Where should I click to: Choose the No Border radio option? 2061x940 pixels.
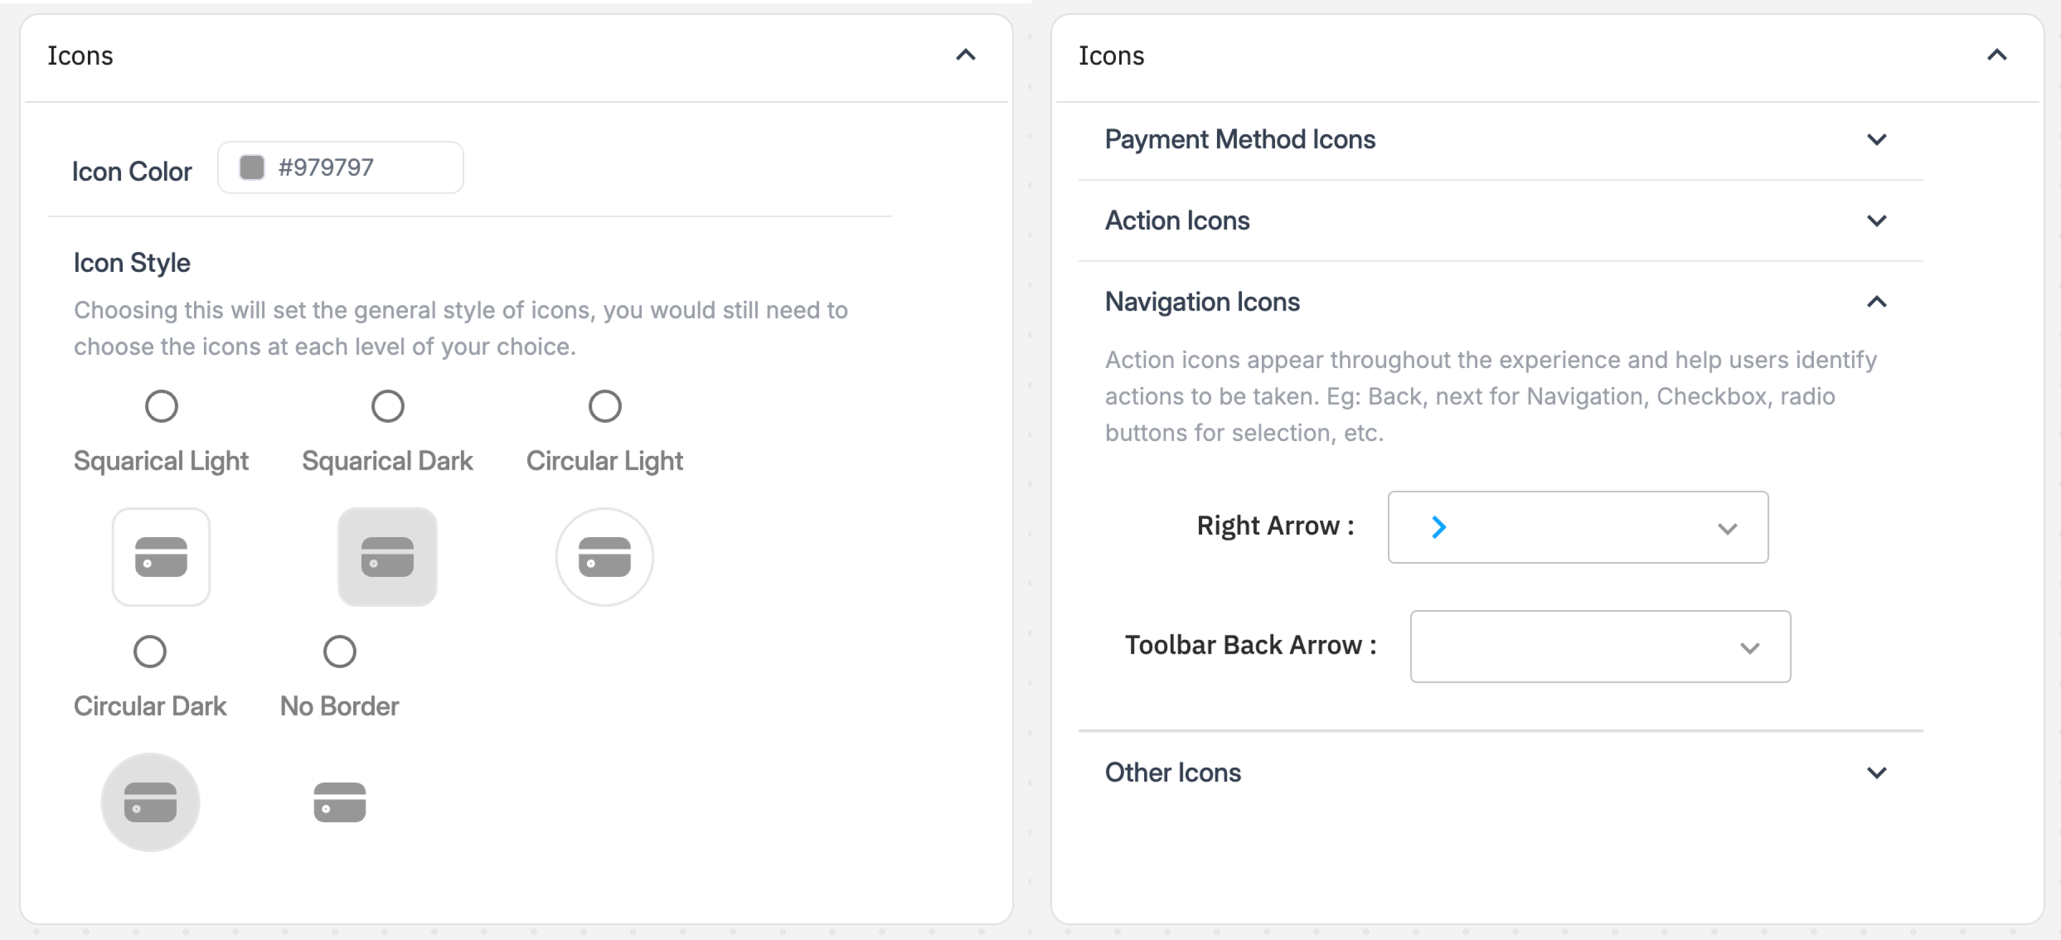[339, 651]
